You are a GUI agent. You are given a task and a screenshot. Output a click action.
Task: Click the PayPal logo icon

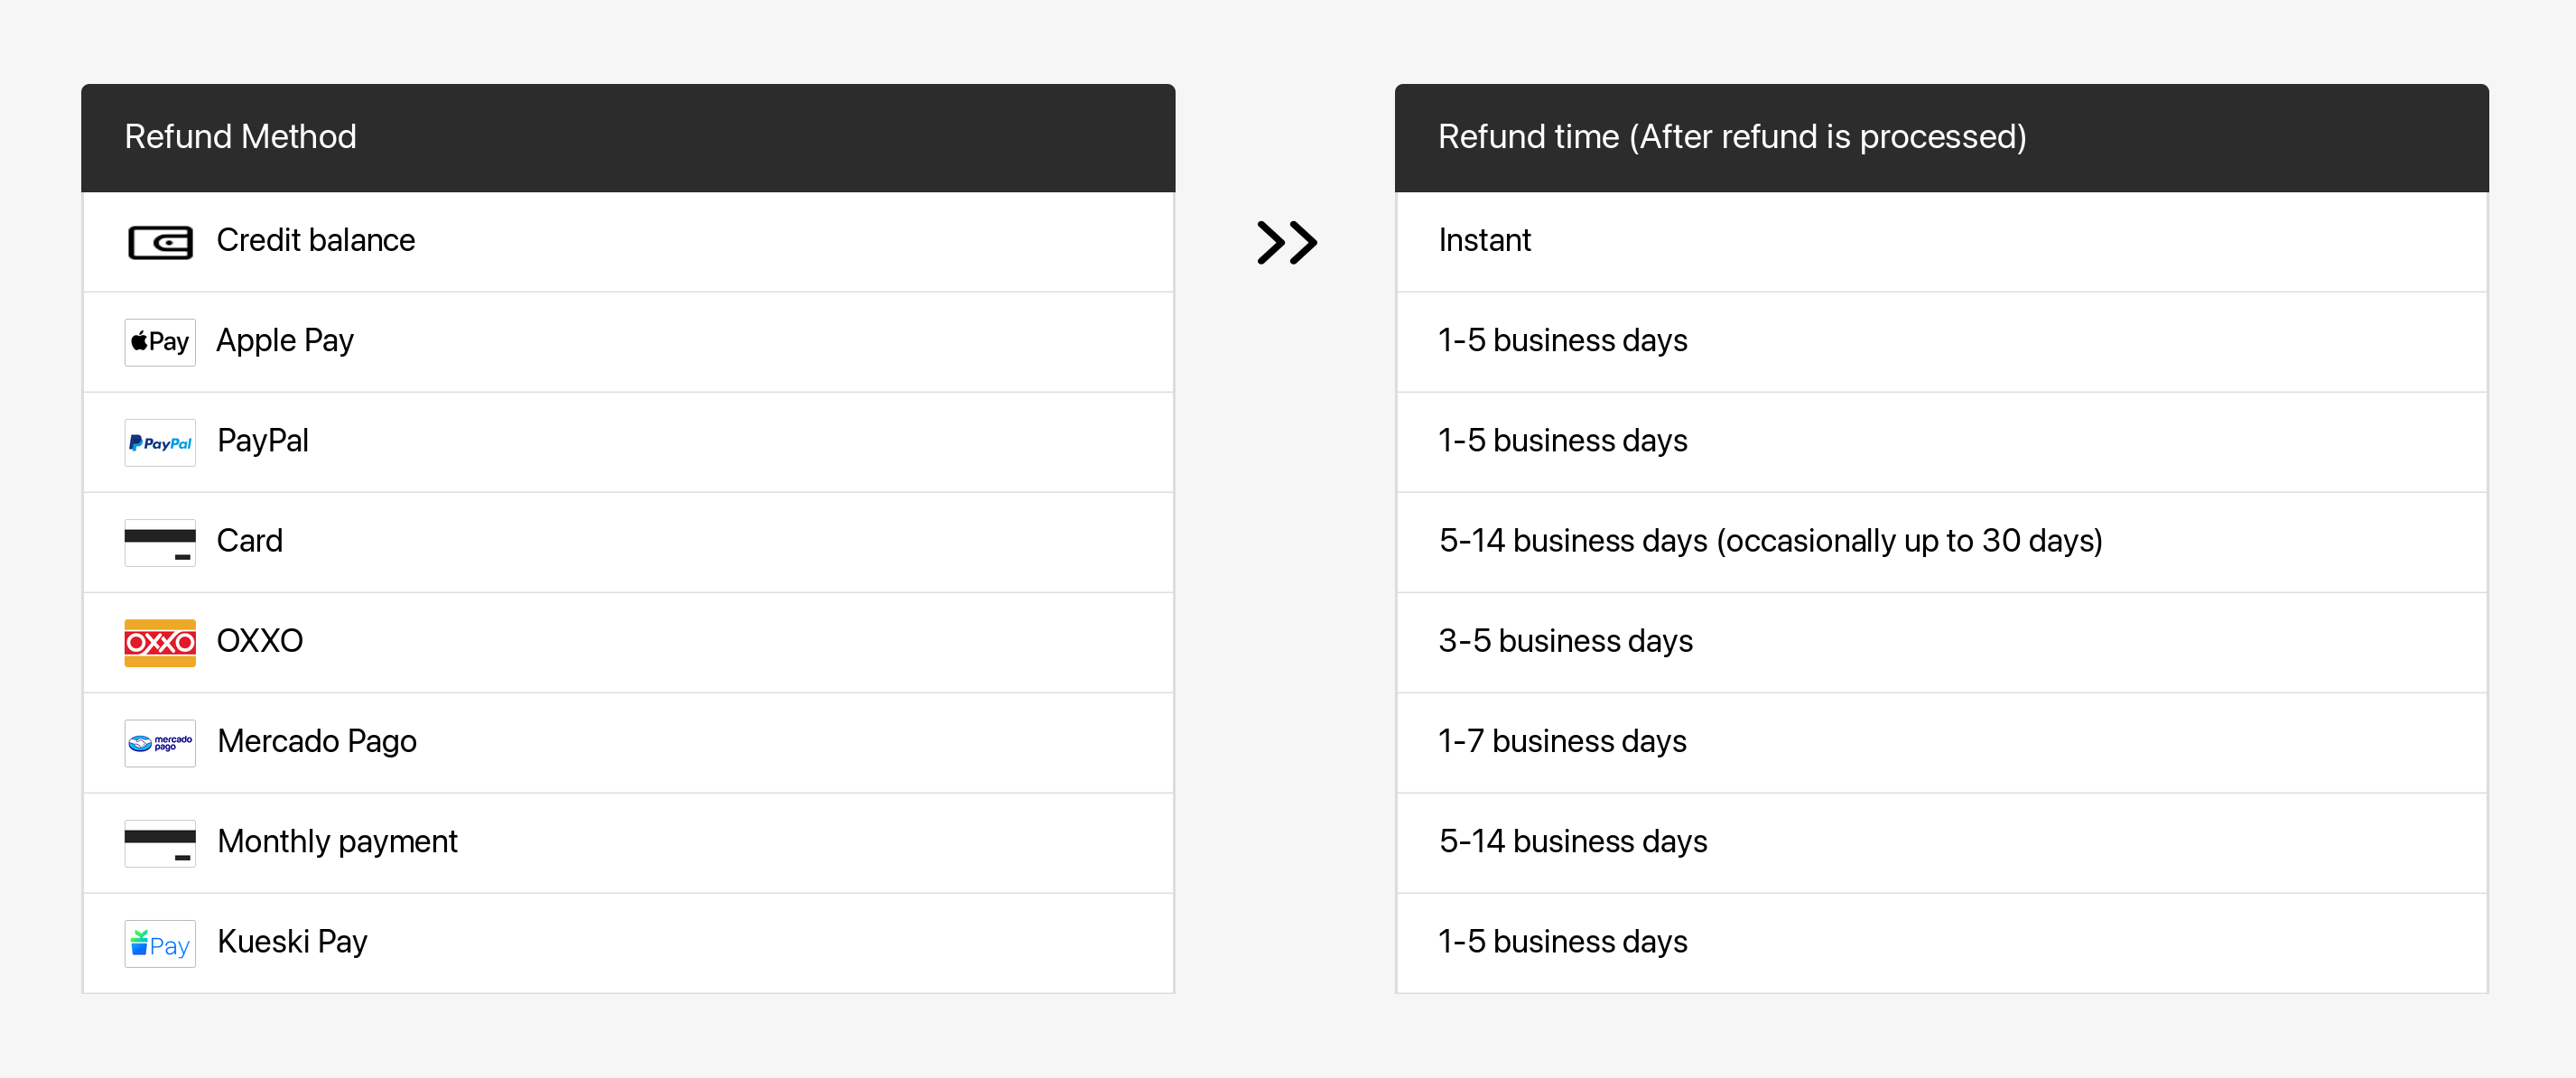point(160,442)
